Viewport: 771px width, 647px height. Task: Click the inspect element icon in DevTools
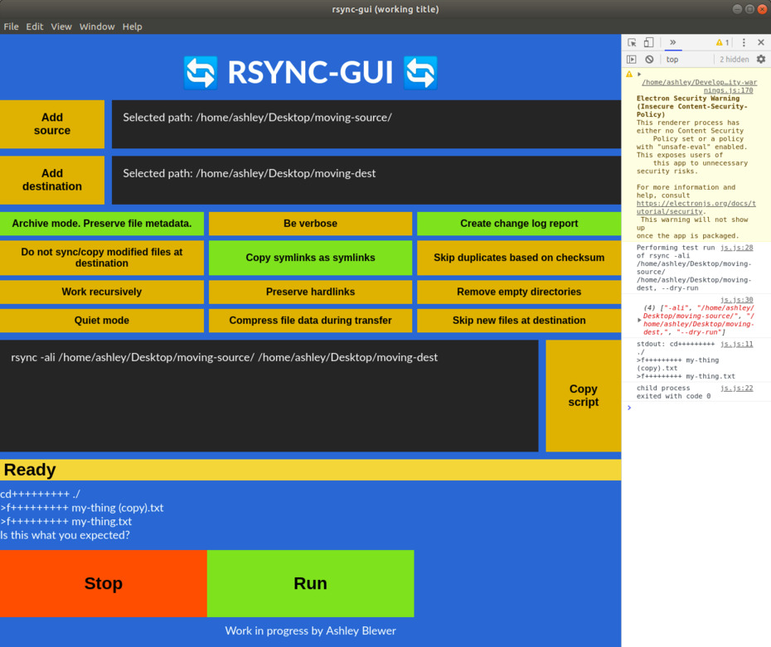pyautogui.click(x=632, y=43)
